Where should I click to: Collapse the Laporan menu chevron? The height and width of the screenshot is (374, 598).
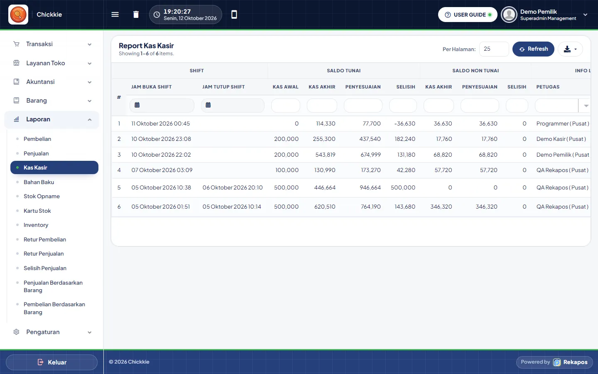coord(90,120)
